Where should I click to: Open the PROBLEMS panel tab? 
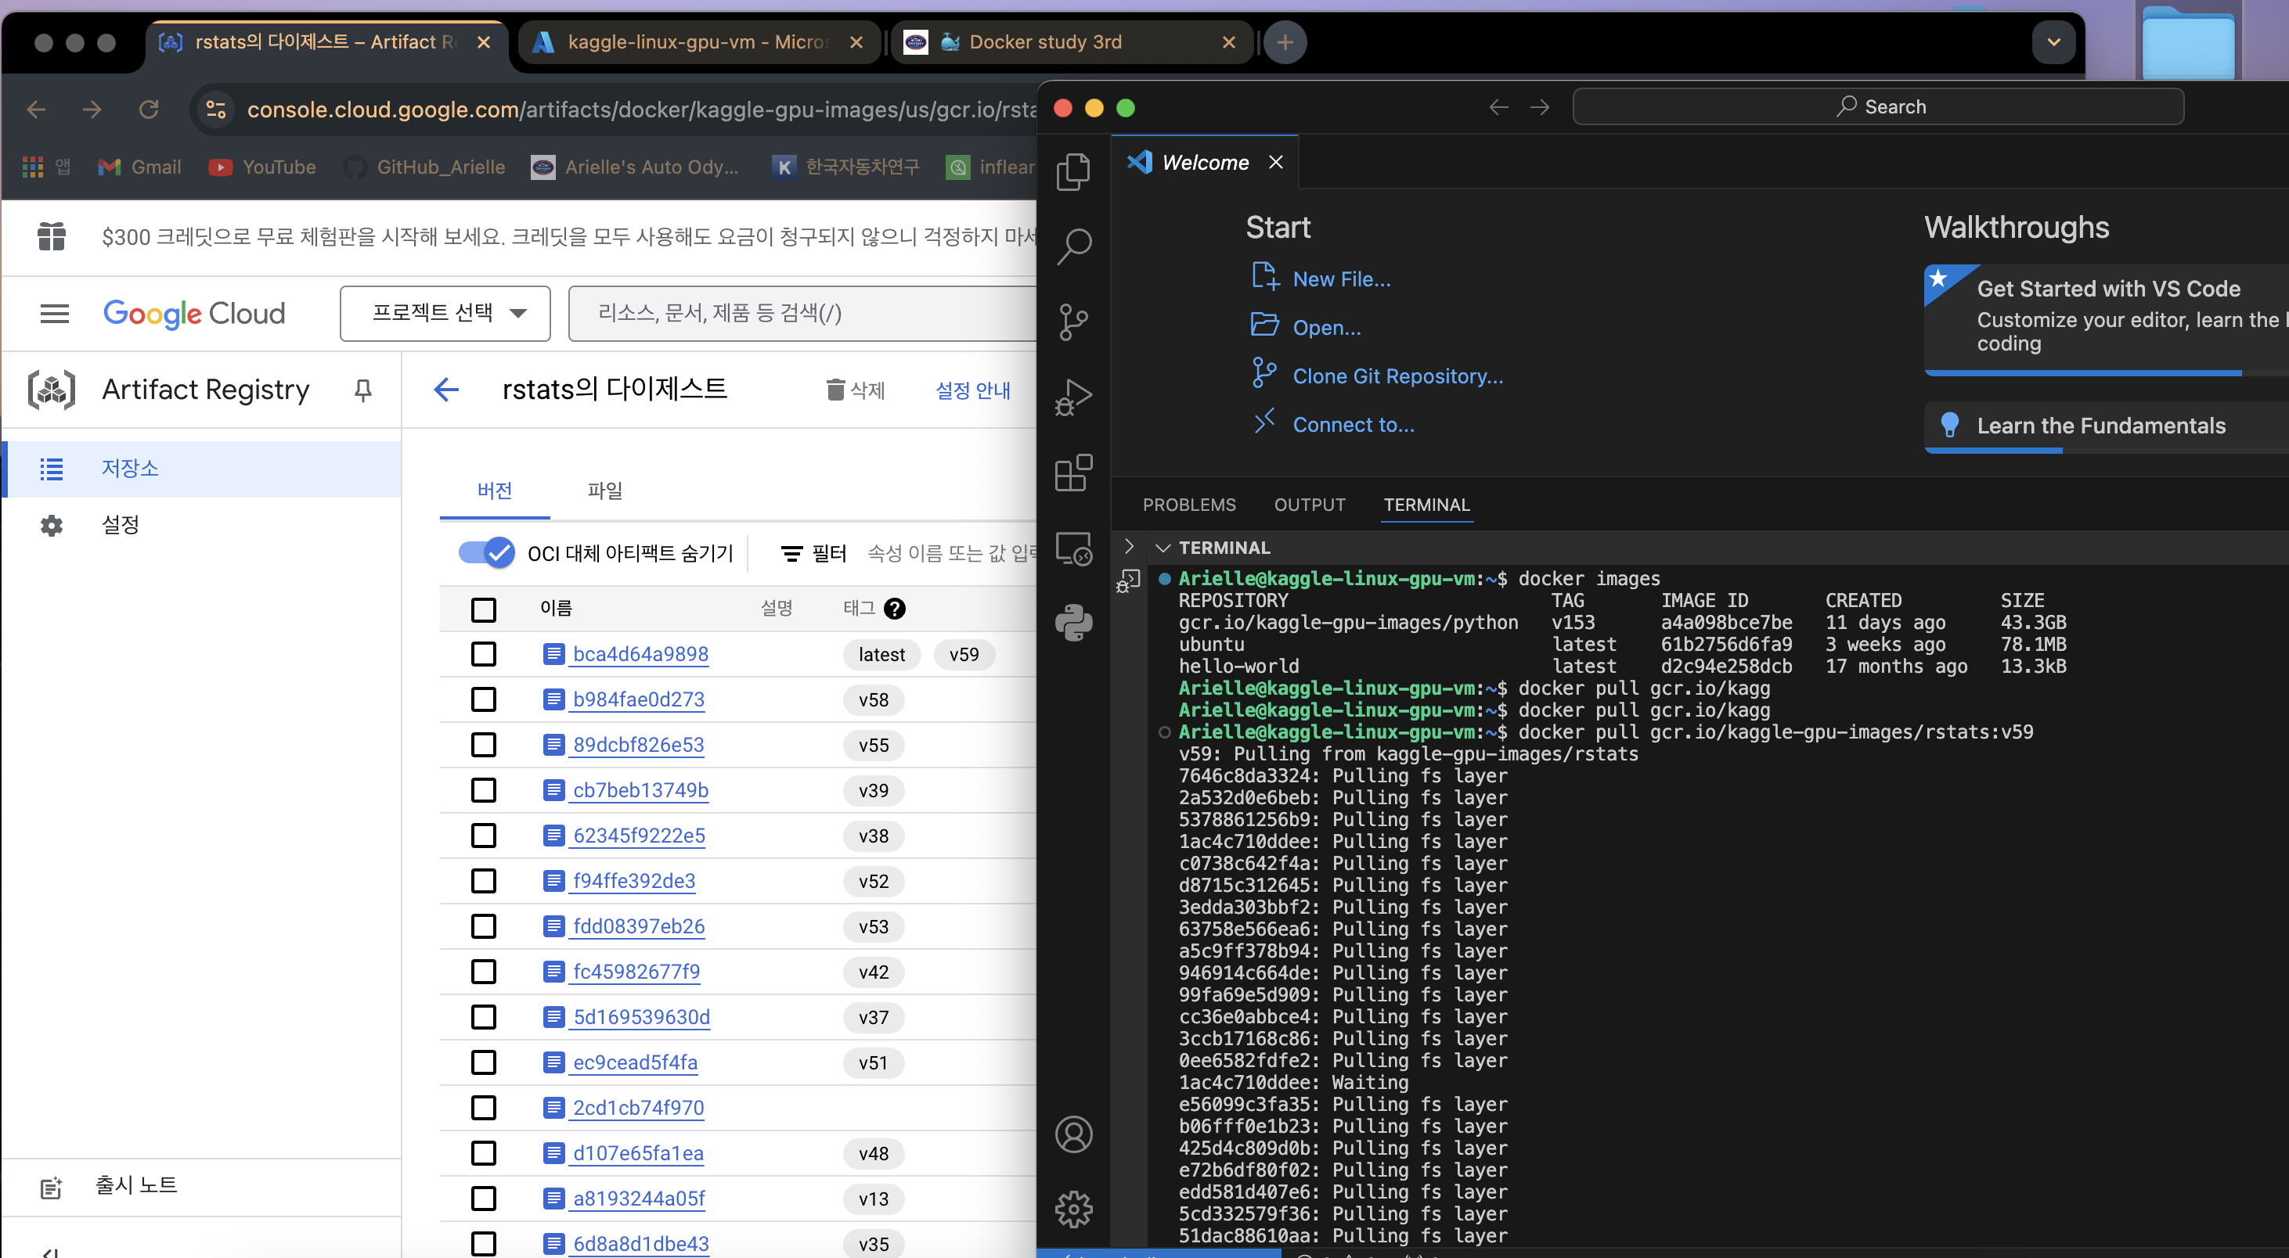tap(1189, 505)
